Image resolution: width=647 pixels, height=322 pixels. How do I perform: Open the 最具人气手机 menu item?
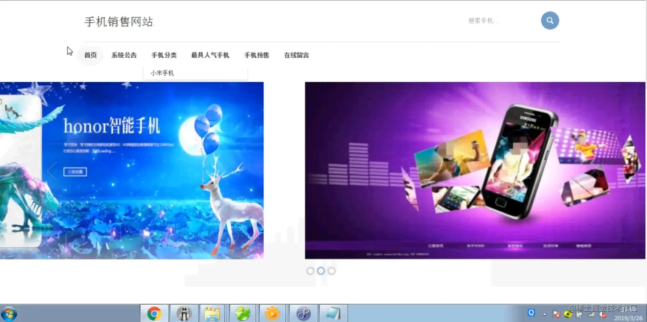pos(210,55)
